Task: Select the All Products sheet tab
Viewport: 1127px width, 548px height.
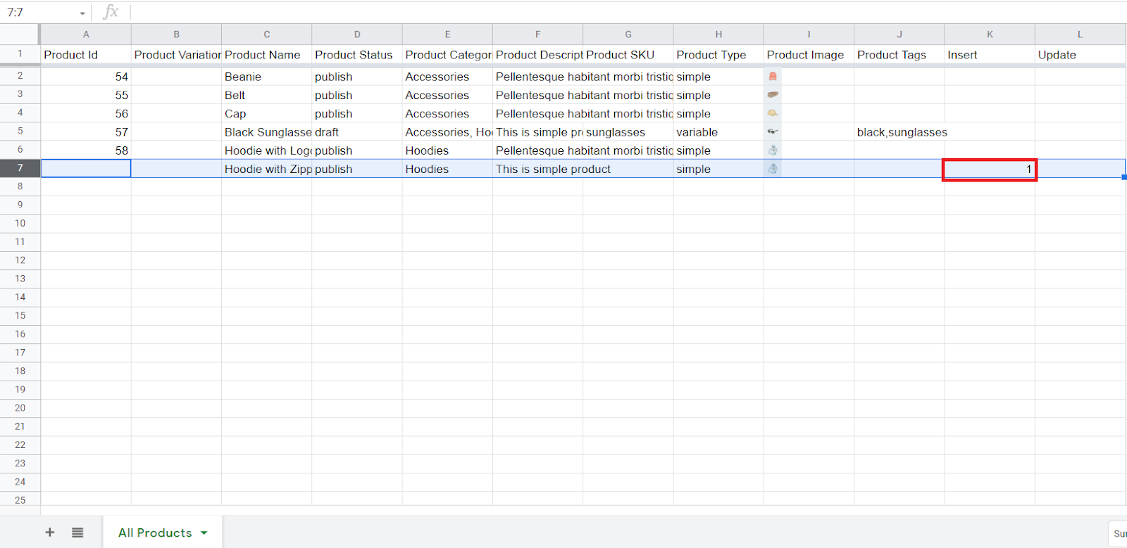Action: click(163, 533)
